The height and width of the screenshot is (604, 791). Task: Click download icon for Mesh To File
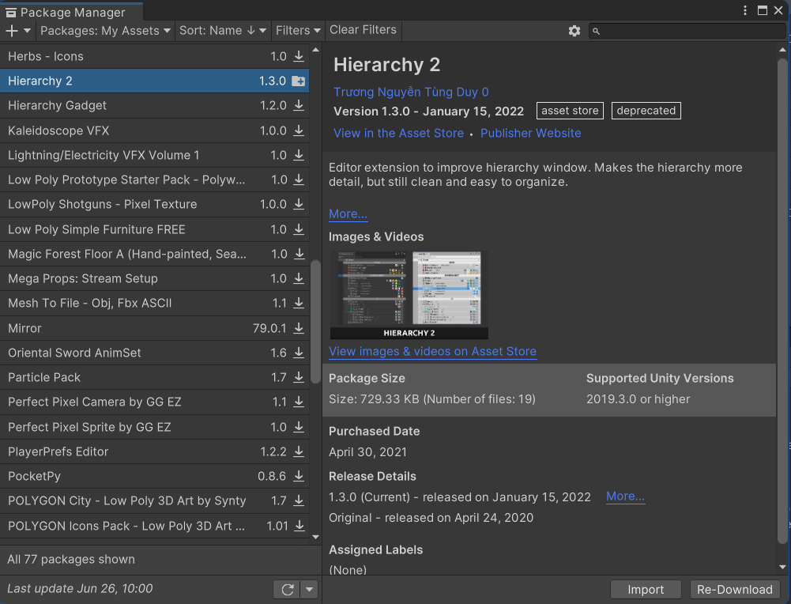click(x=299, y=304)
